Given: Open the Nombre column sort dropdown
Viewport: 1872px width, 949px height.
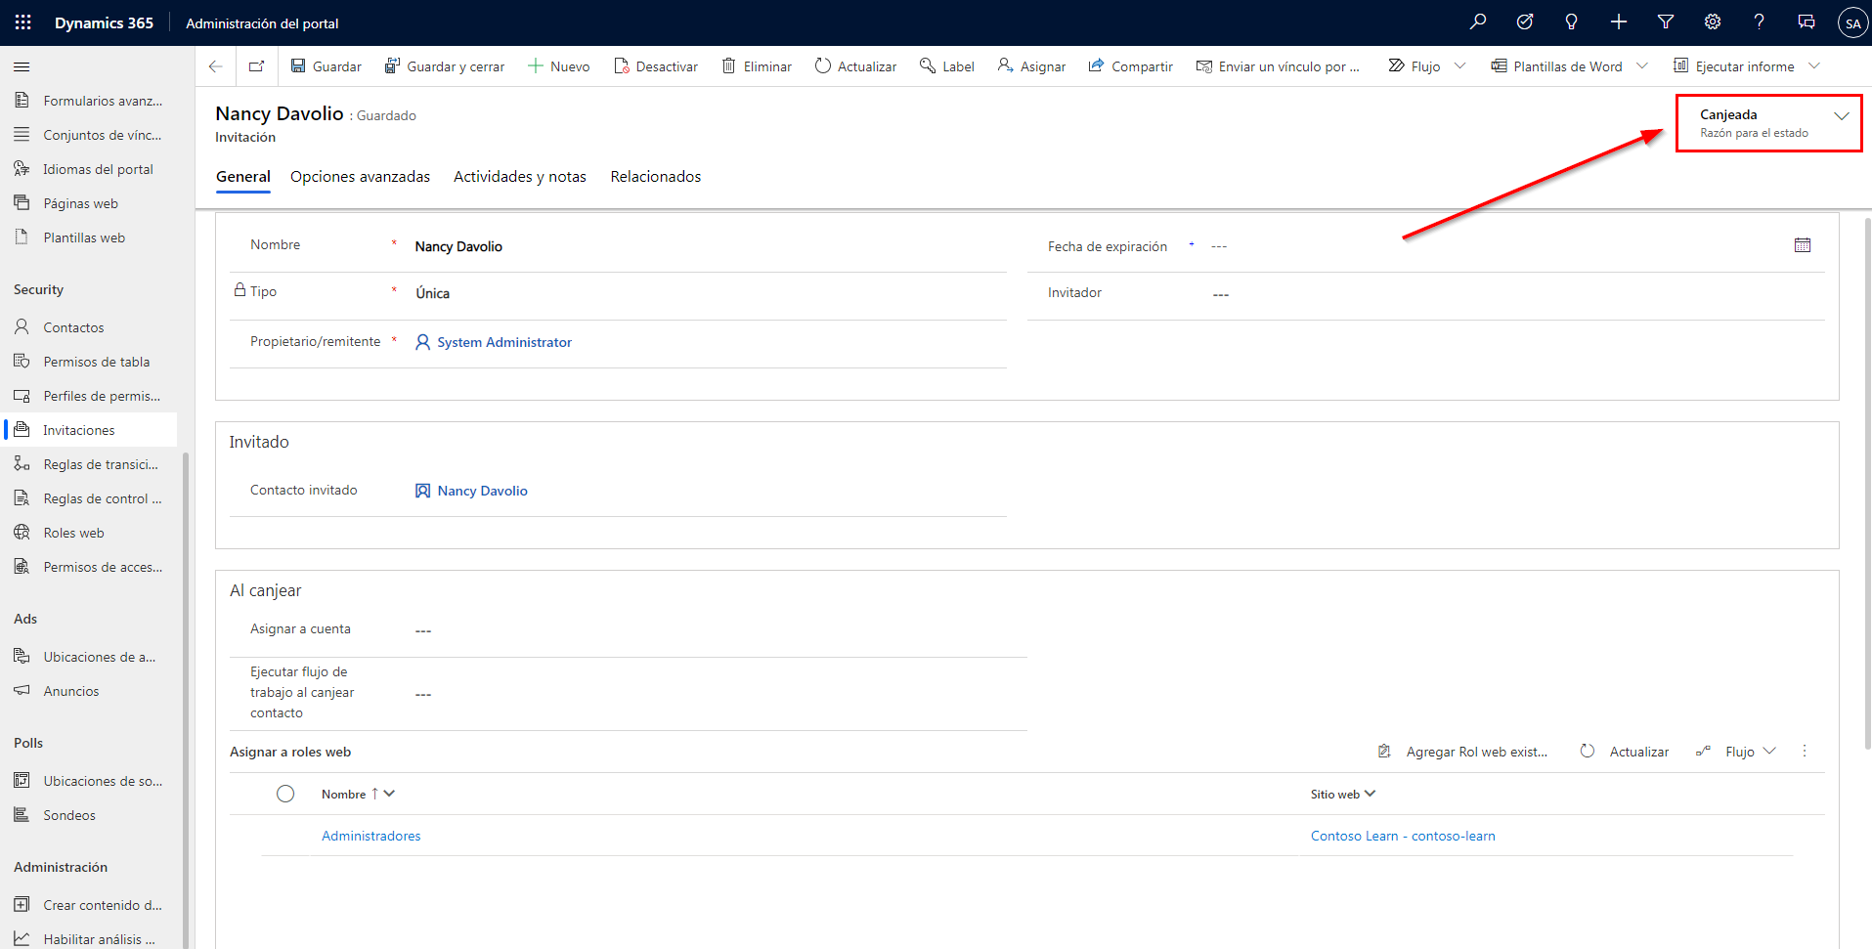Looking at the screenshot, I should [389, 794].
